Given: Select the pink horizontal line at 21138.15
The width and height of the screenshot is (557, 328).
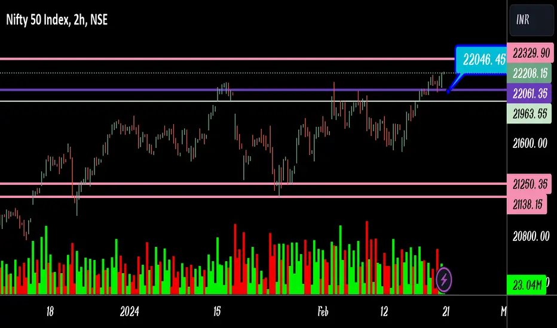Looking at the screenshot, I should tap(253, 197).
